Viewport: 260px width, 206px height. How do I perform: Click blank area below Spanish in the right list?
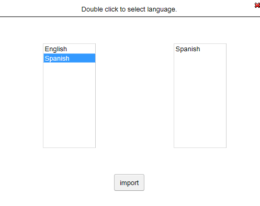coord(200,100)
